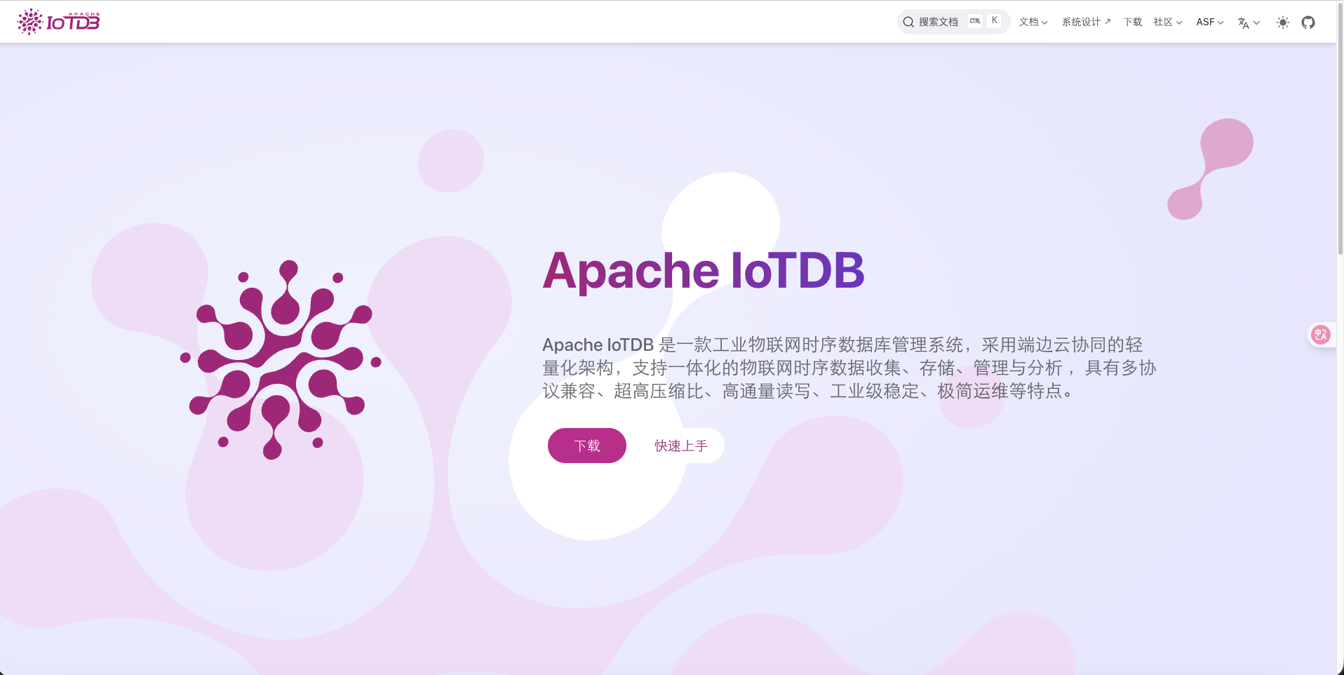Open the language selection dropdown
This screenshot has height=675, width=1344.
1249,22
